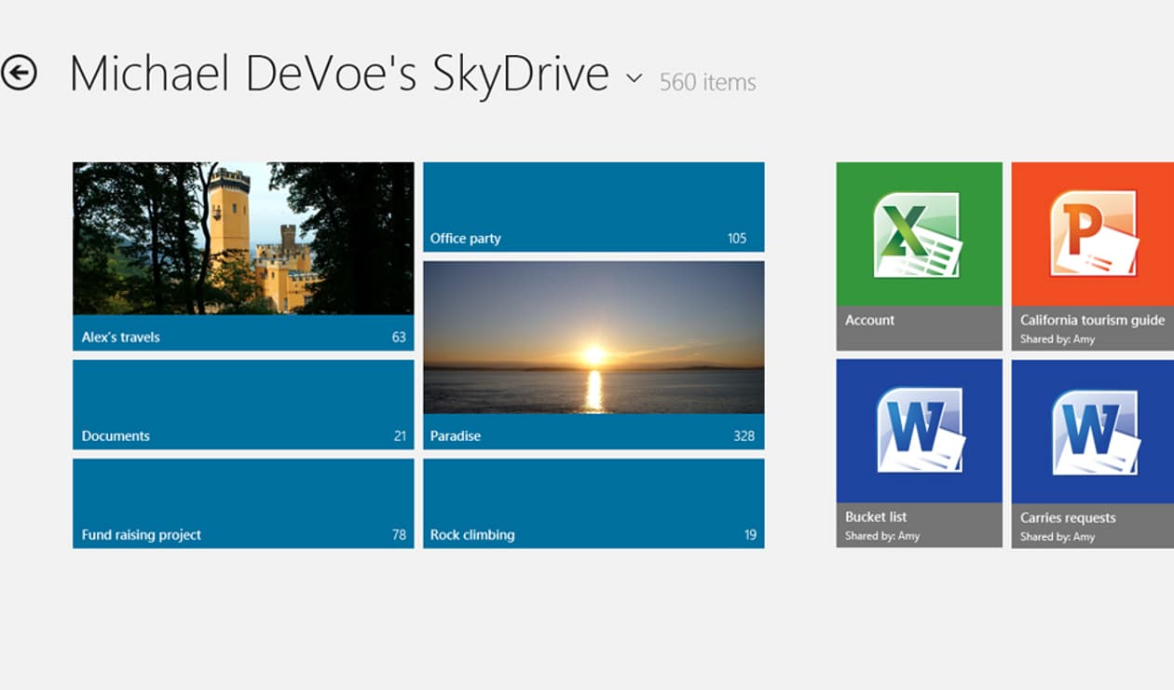Click the Alex's travels folder label
1174x690 pixels.
click(x=121, y=337)
